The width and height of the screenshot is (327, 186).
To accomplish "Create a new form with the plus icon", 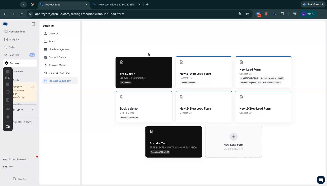I will (233, 137).
